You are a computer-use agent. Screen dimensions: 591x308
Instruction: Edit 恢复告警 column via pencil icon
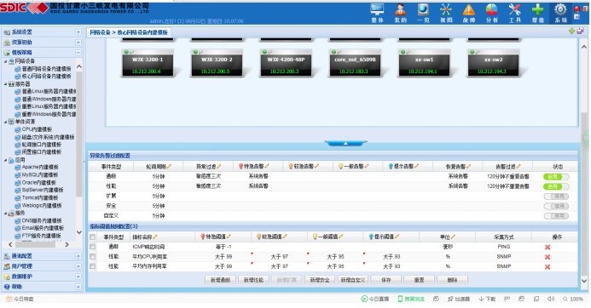(468, 166)
